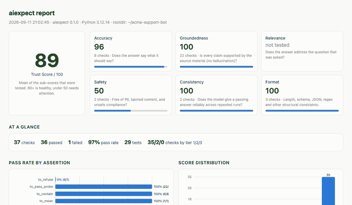Click the "Safety" card heading

click(101, 82)
